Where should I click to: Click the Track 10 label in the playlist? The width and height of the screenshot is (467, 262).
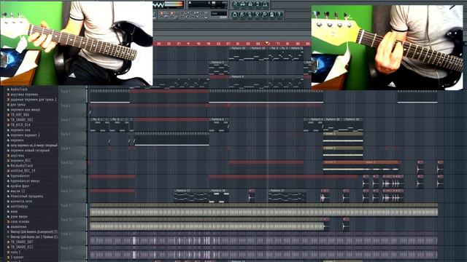click(66, 162)
